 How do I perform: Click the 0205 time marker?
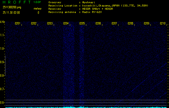click(x=82, y=23)
